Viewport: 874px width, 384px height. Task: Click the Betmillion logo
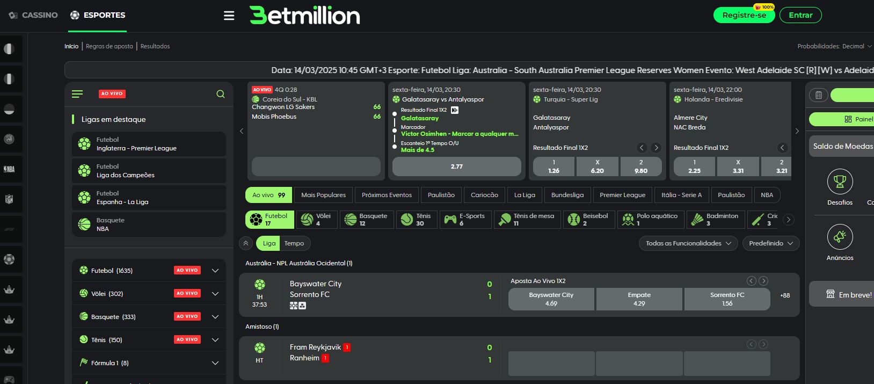304,16
